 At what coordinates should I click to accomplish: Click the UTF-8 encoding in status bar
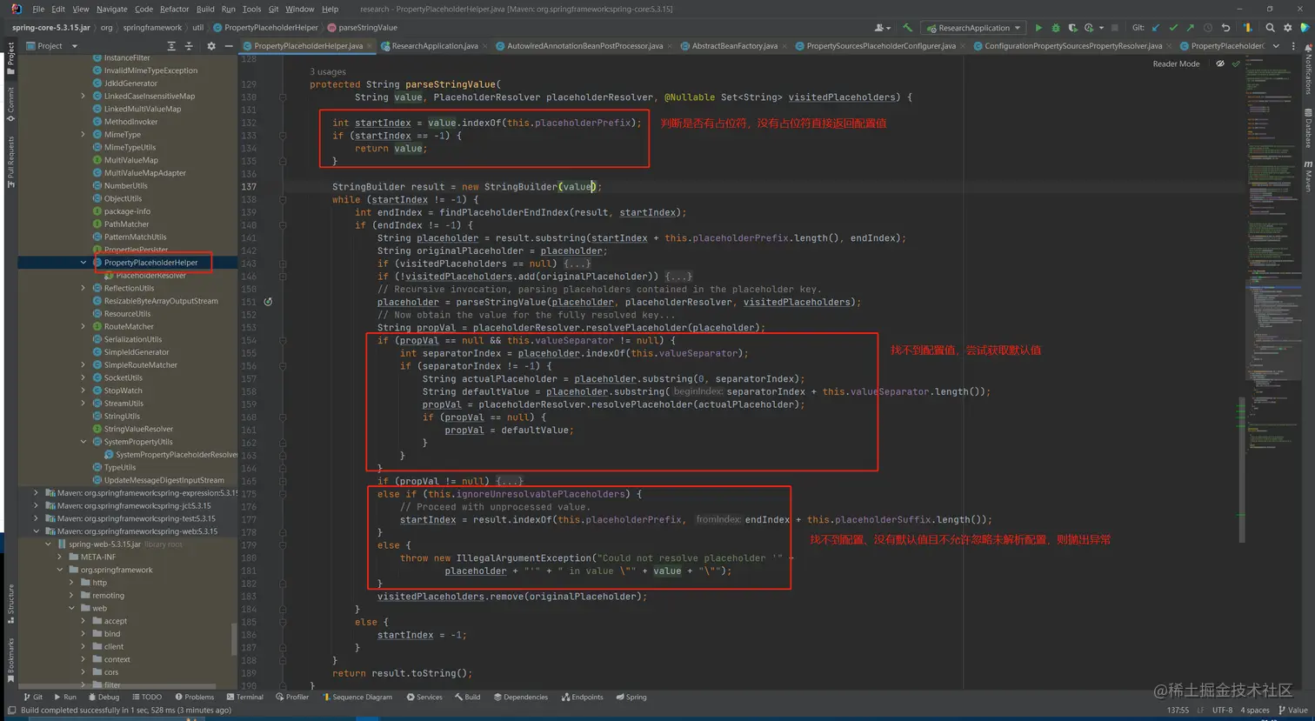1223,711
